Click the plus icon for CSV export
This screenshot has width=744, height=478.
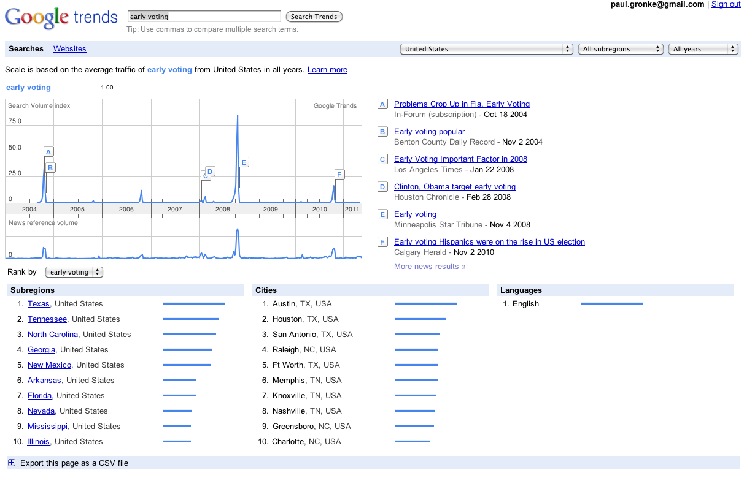pos(12,463)
